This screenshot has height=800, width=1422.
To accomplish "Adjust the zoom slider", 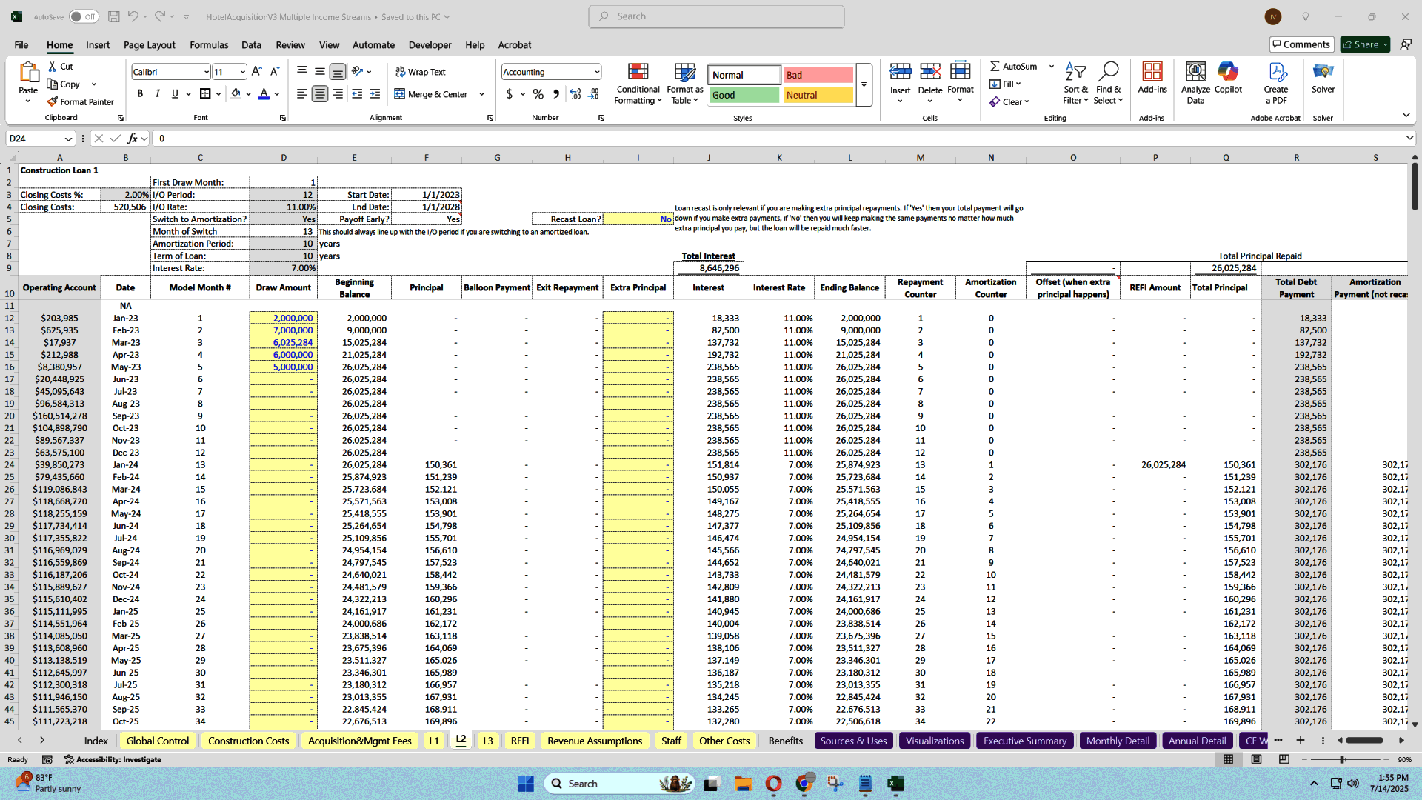I will (x=1342, y=760).
